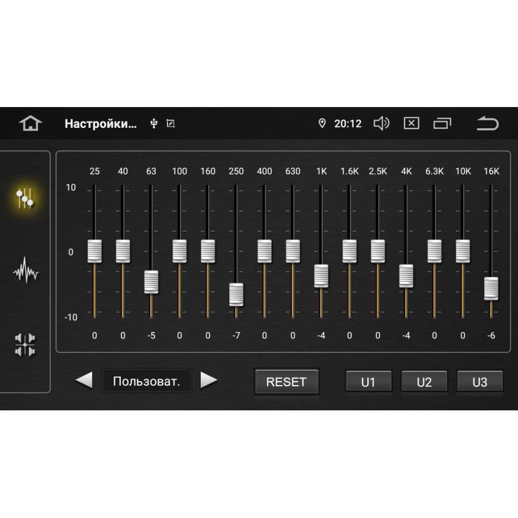This screenshot has height=518, width=518.
Task: Open recent apps overview icon
Action: pyautogui.click(x=443, y=124)
